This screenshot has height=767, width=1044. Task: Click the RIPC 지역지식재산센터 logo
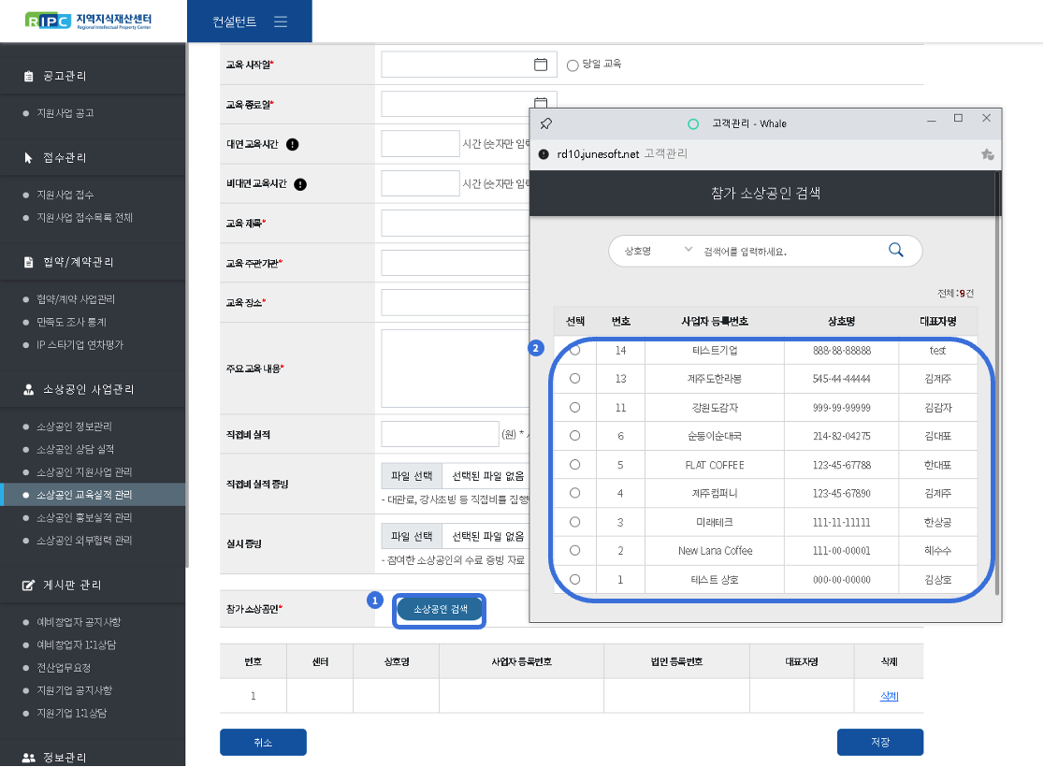(x=89, y=21)
